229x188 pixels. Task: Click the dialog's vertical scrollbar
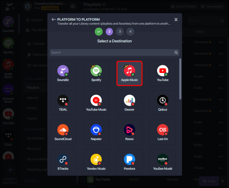pos(180,79)
